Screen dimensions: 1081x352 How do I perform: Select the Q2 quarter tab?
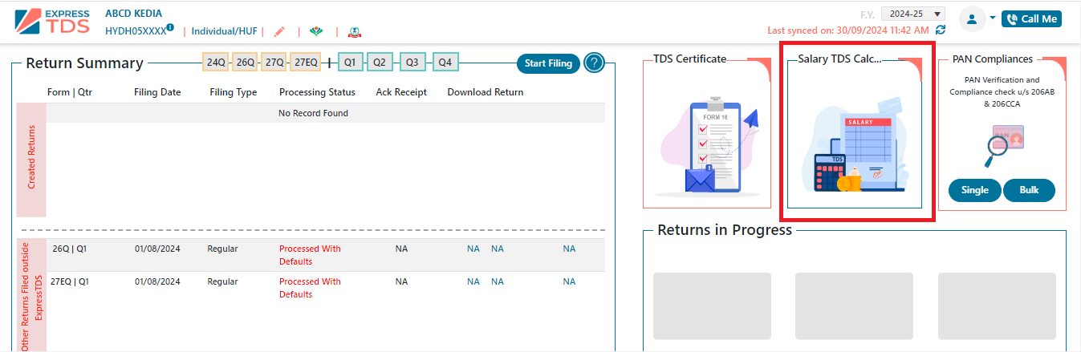point(380,62)
